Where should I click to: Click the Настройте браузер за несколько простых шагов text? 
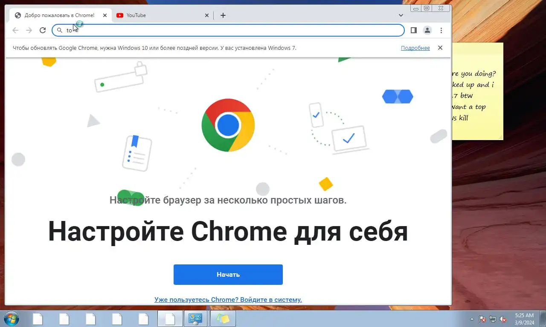pyautogui.click(x=228, y=200)
